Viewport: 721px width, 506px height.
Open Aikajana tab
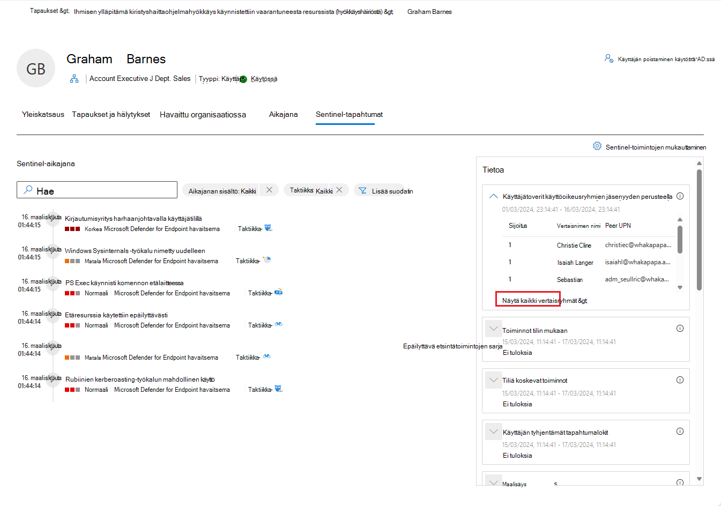(x=283, y=114)
